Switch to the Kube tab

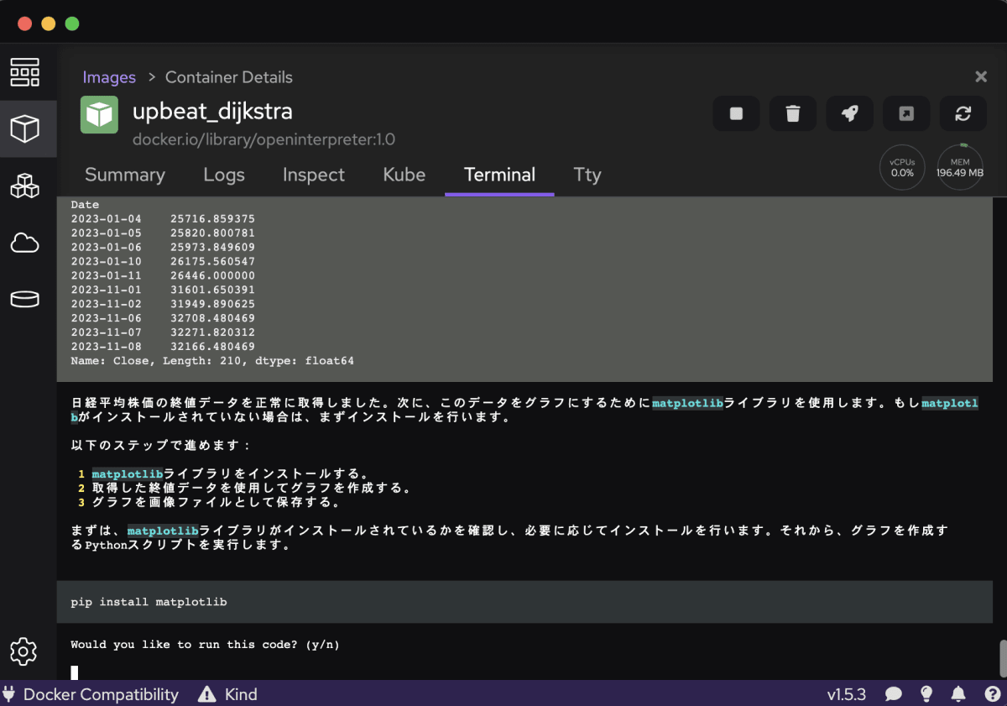click(404, 175)
